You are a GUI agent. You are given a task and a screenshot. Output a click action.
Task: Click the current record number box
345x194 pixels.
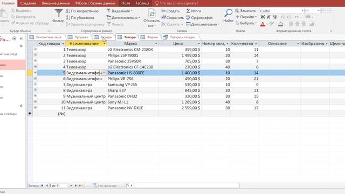click(58, 185)
